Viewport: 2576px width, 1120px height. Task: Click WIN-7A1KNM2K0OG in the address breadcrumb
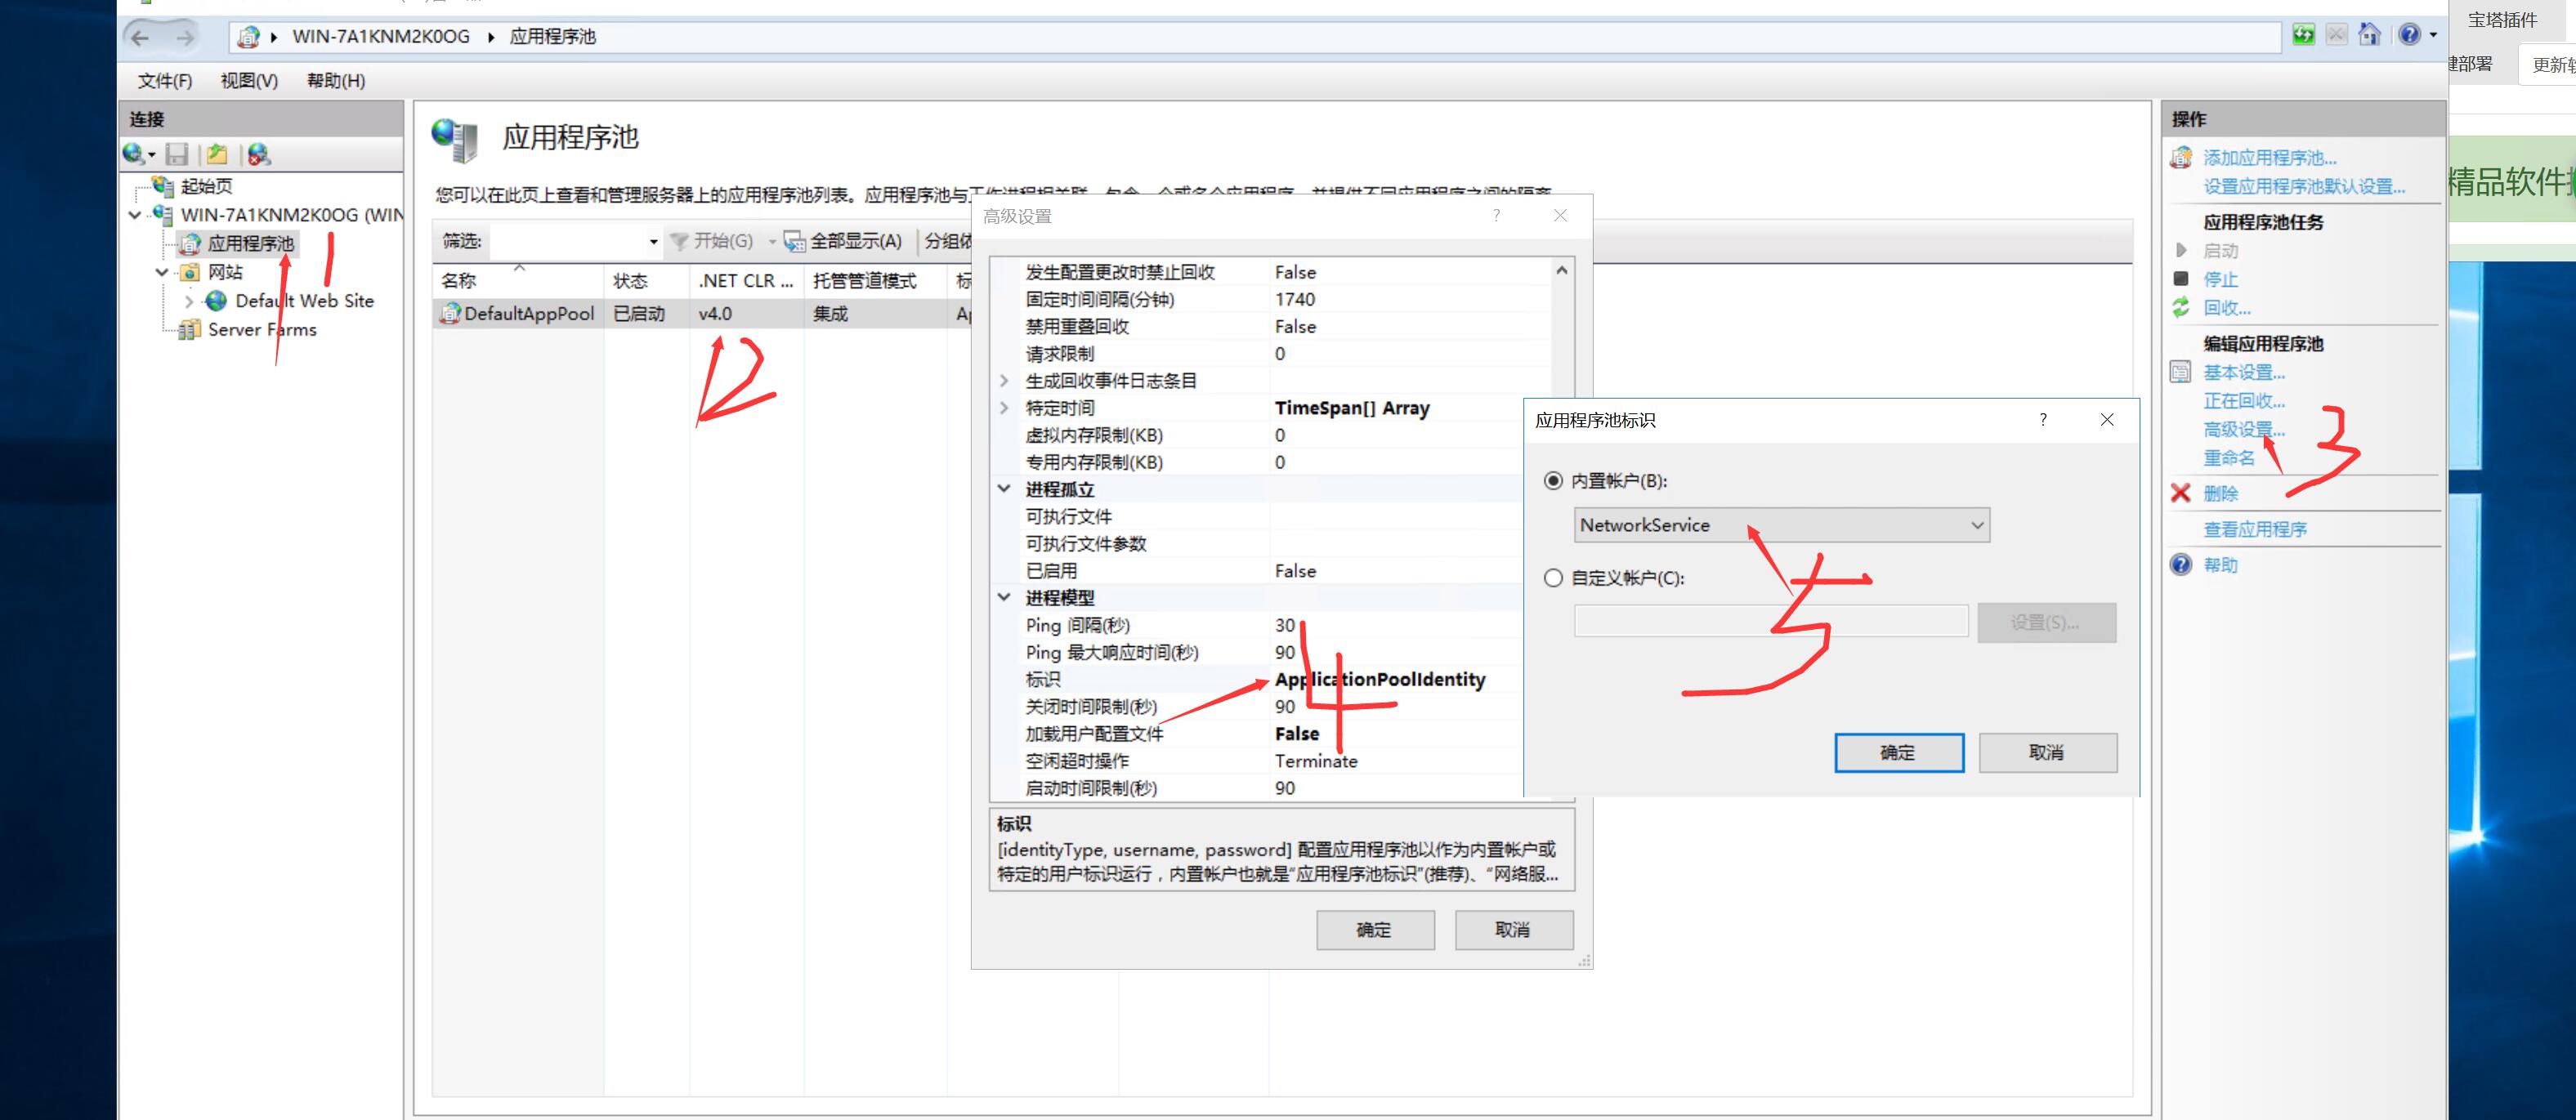[x=380, y=37]
